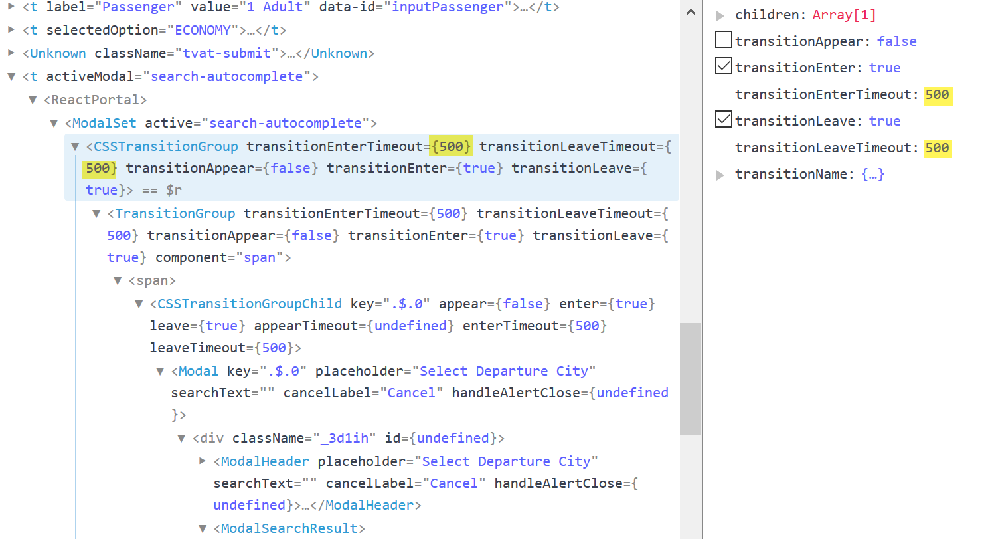
Task: Collapse the ModalSet component node
Action: (x=54, y=123)
